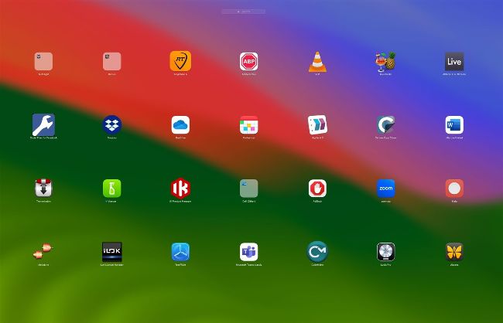The height and width of the screenshot is (323, 503).
Task: Open OneDrive cloud app
Action: 180,125
